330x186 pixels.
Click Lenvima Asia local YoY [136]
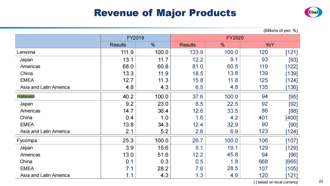click(292, 87)
